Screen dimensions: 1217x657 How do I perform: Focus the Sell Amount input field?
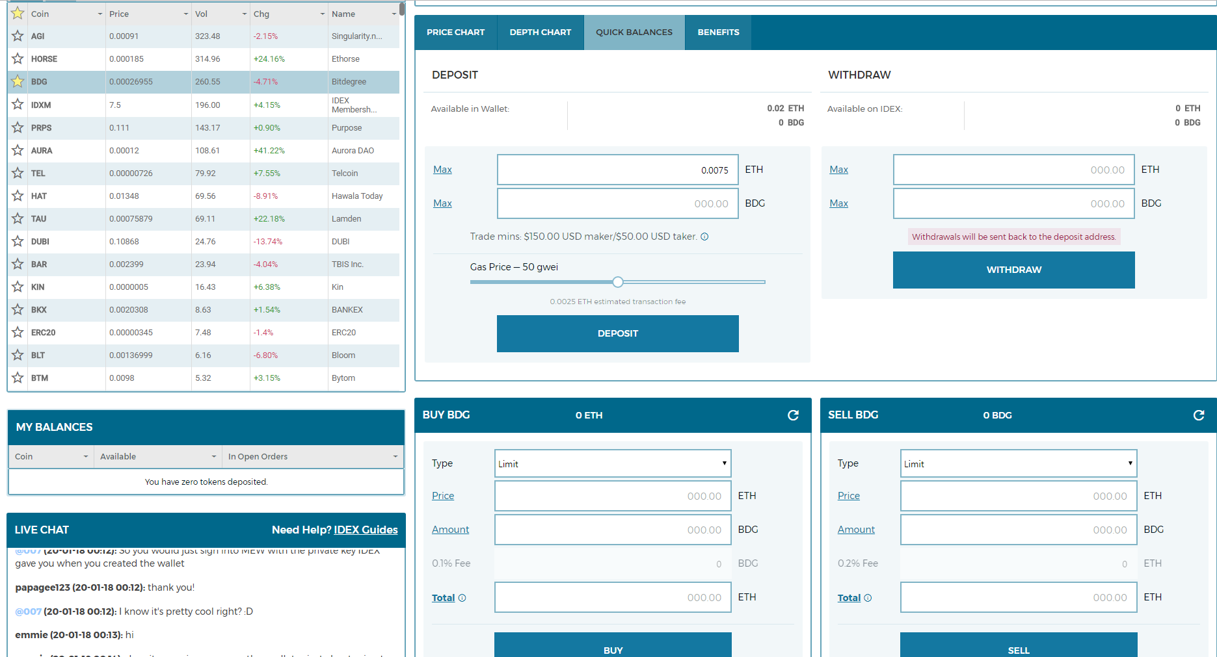tap(1019, 530)
